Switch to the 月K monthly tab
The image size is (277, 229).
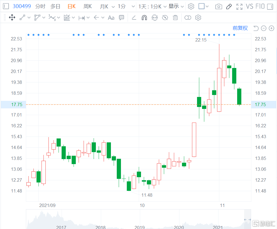pyautogui.click(x=104, y=6)
